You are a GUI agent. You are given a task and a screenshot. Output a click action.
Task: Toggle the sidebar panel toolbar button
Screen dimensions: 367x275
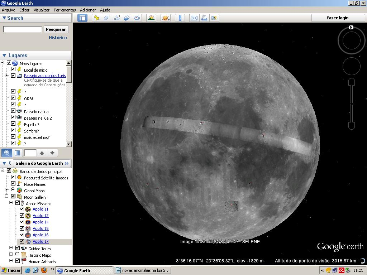click(x=82, y=18)
